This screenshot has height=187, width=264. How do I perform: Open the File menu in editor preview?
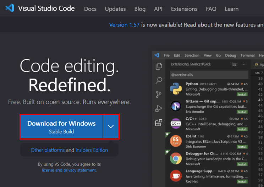(x=167, y=56)
